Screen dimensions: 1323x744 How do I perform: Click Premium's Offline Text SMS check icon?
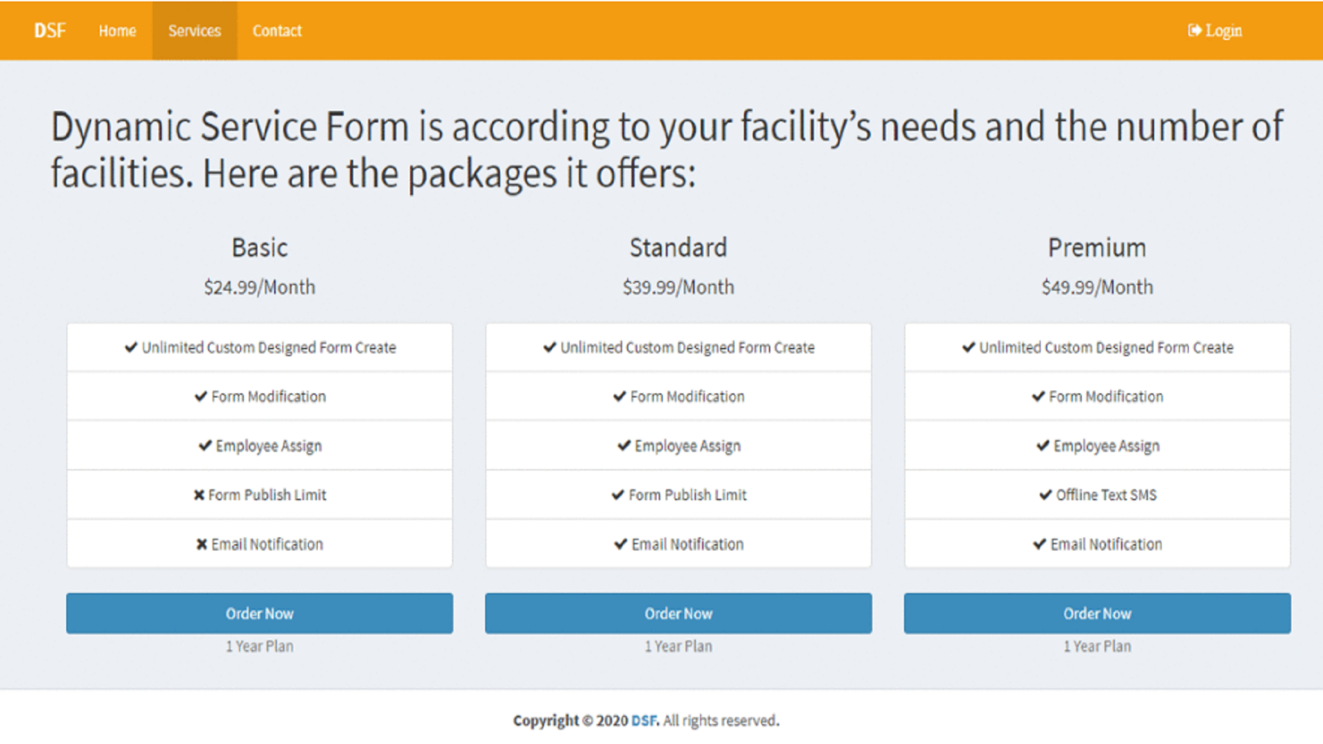(1046, 495)
